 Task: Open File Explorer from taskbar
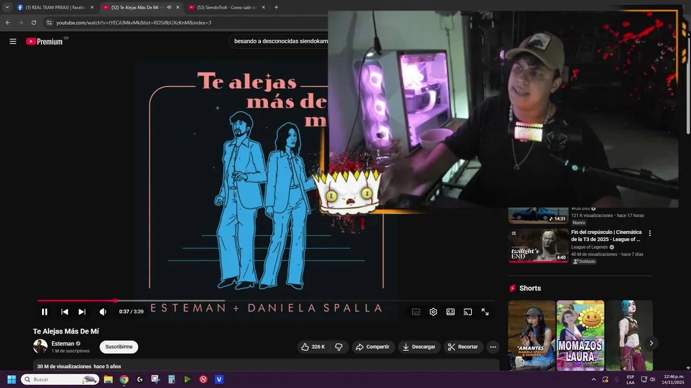click(x=108, y=379)
